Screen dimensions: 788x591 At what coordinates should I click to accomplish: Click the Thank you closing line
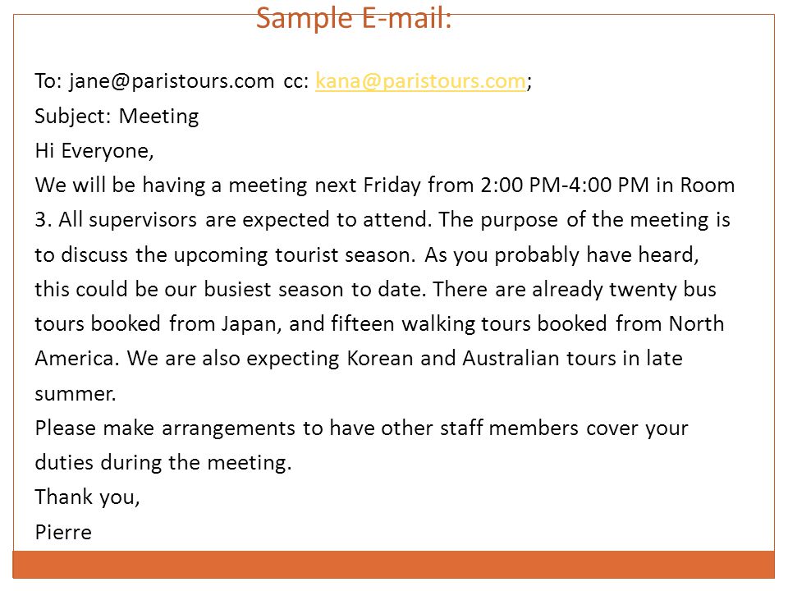click(x=87, y=497)
